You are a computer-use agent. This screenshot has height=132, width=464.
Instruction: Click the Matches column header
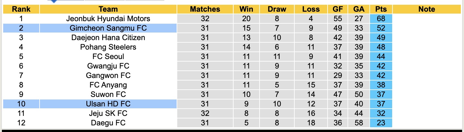[x=205, y=9]
